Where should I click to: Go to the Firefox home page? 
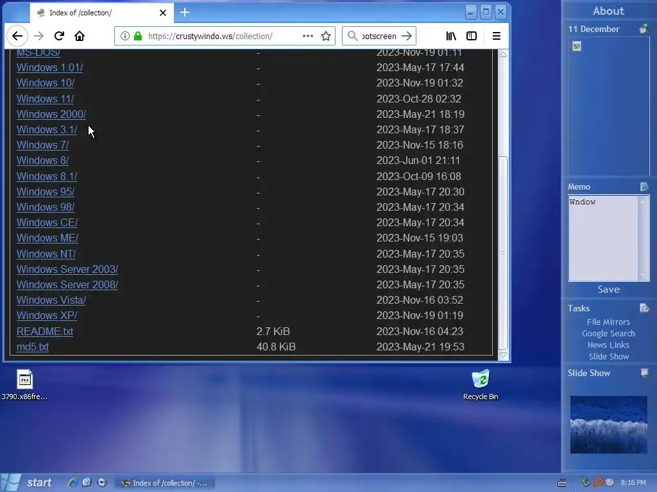pyautogui.click(x=80, y=36)
